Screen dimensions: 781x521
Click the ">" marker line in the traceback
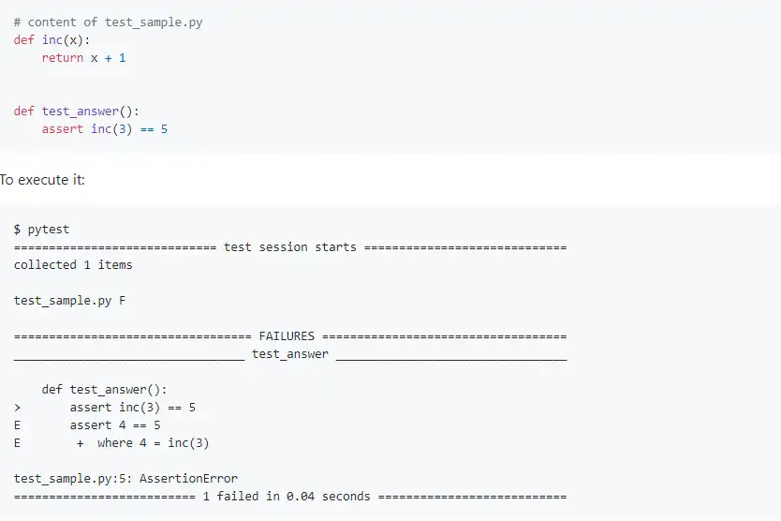coord(18,408)
